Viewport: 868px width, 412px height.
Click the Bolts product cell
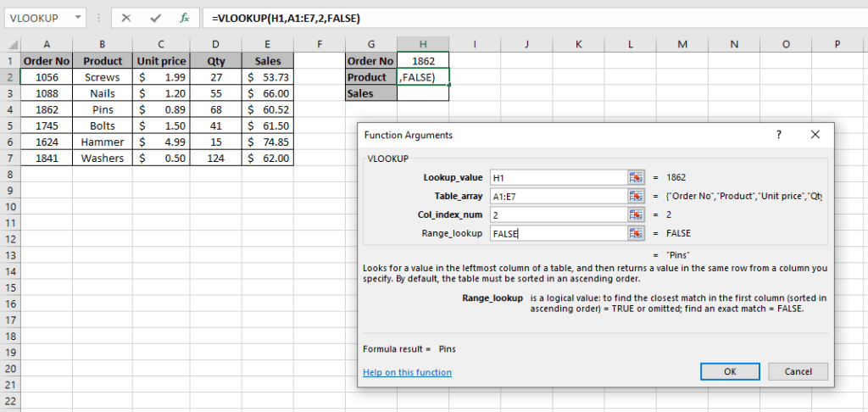click(103, 125)
